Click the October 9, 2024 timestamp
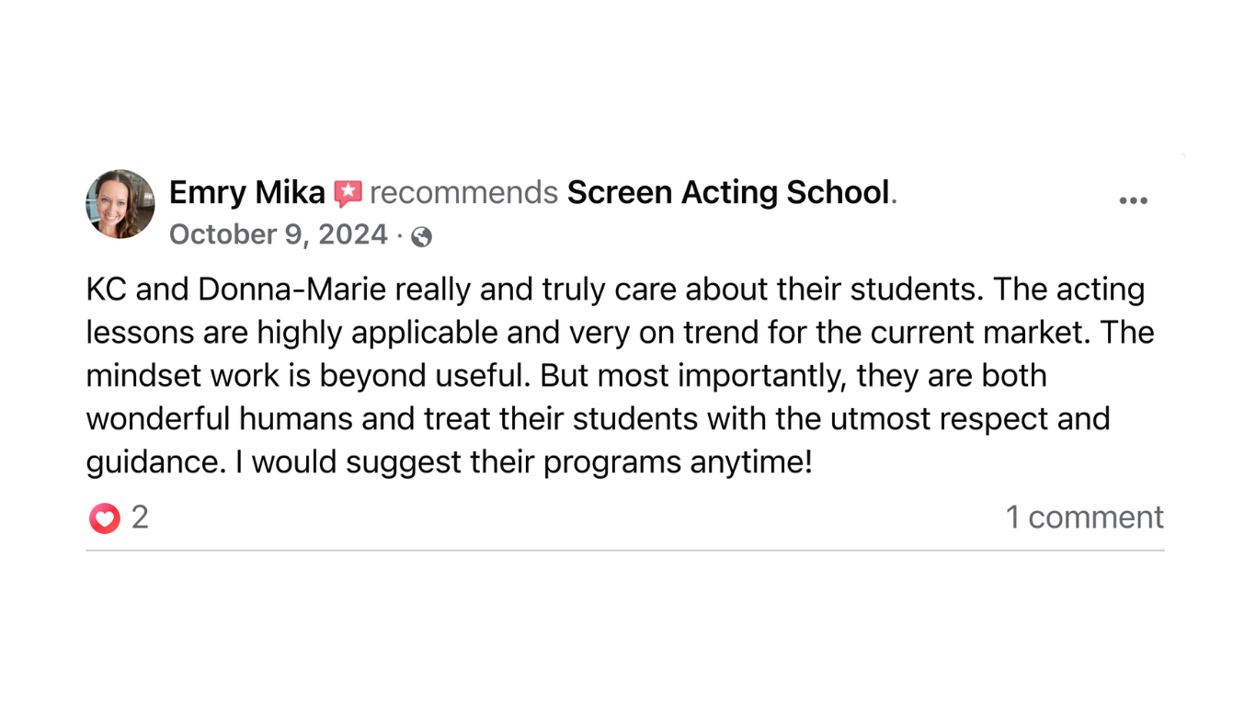Screen dimensions: 1256x706 [x=278, y=234]
